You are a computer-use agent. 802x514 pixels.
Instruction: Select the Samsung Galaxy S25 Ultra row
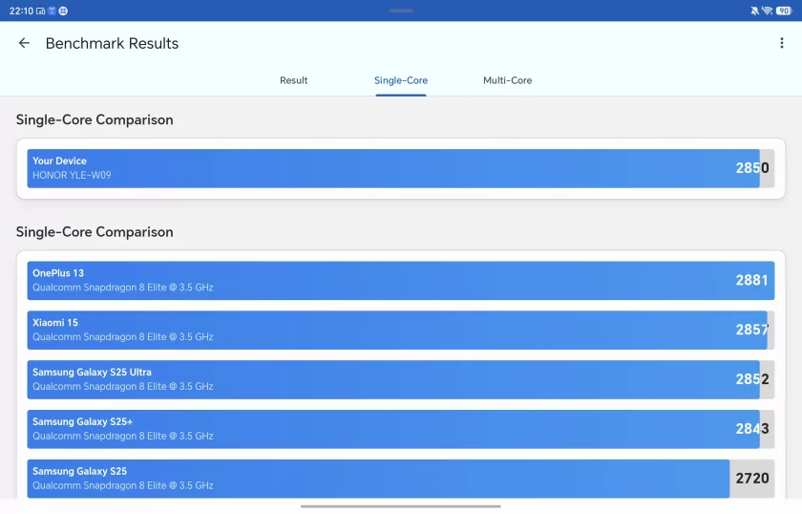[401, 380]
